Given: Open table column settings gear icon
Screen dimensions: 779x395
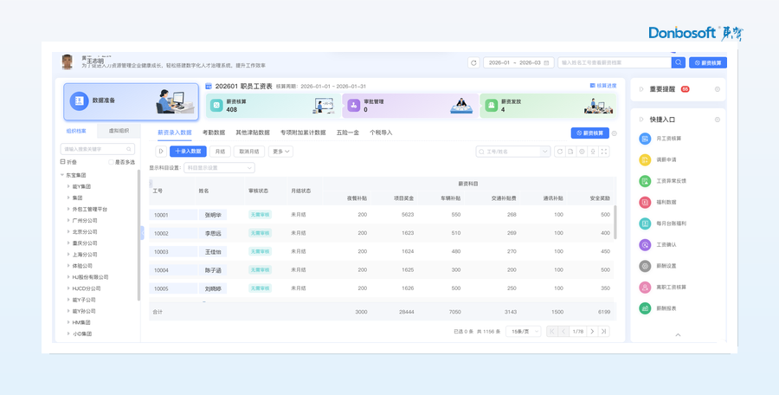Looking at the screenshot, I should [582, 152].
